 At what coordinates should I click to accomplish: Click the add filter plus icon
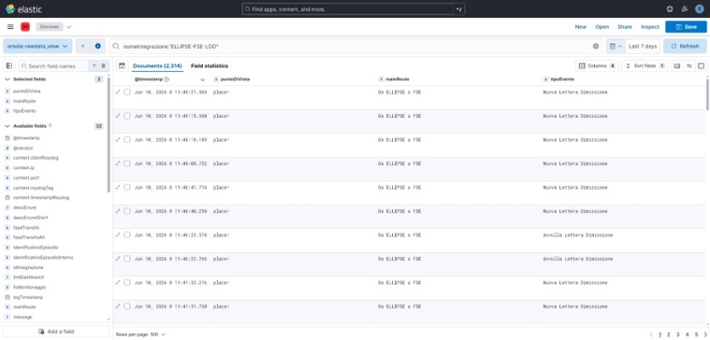pyautogui.click(x=98, y=46)
